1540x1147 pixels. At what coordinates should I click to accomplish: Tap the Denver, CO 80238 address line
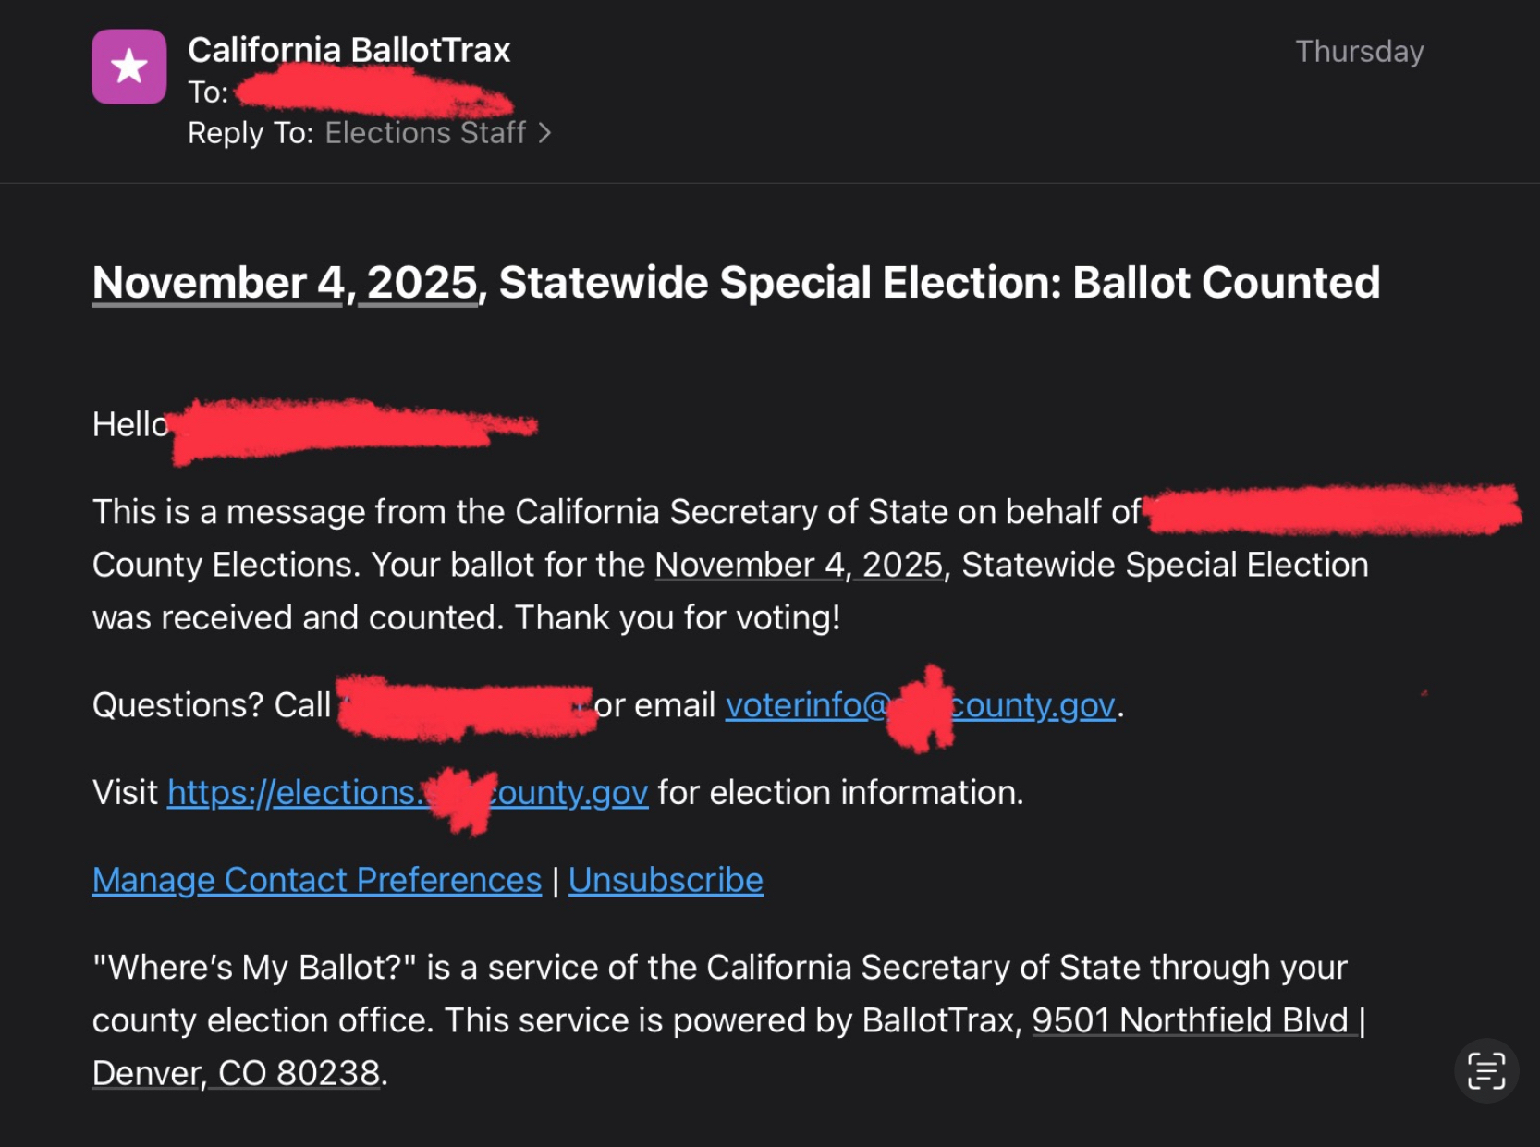(237, 1073)
